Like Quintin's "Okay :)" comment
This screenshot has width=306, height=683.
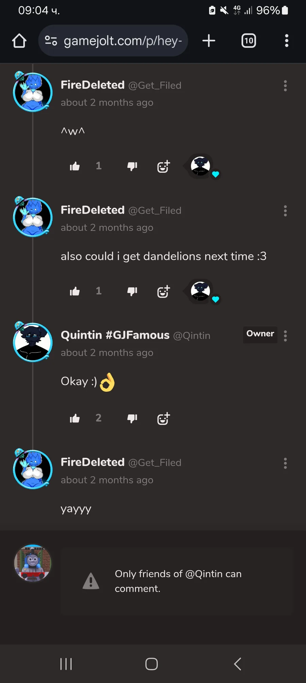(75, 418)
